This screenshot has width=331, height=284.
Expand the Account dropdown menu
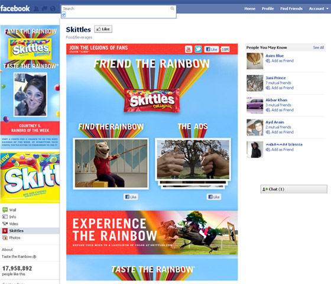[319, 9]
